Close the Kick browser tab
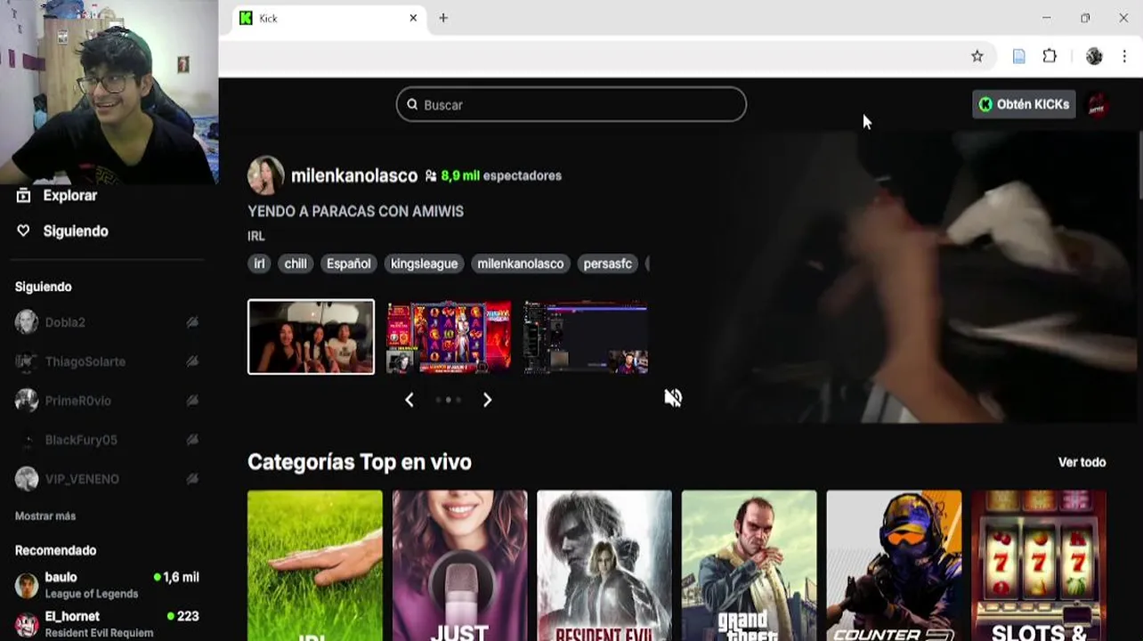The height and width of the screenshot is (641, 1143). [413, 18]
